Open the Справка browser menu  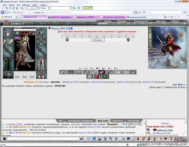click(43, 5)
